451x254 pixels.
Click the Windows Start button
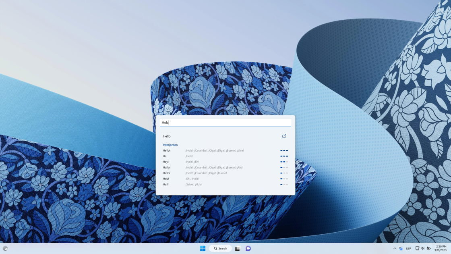point(203,248)
